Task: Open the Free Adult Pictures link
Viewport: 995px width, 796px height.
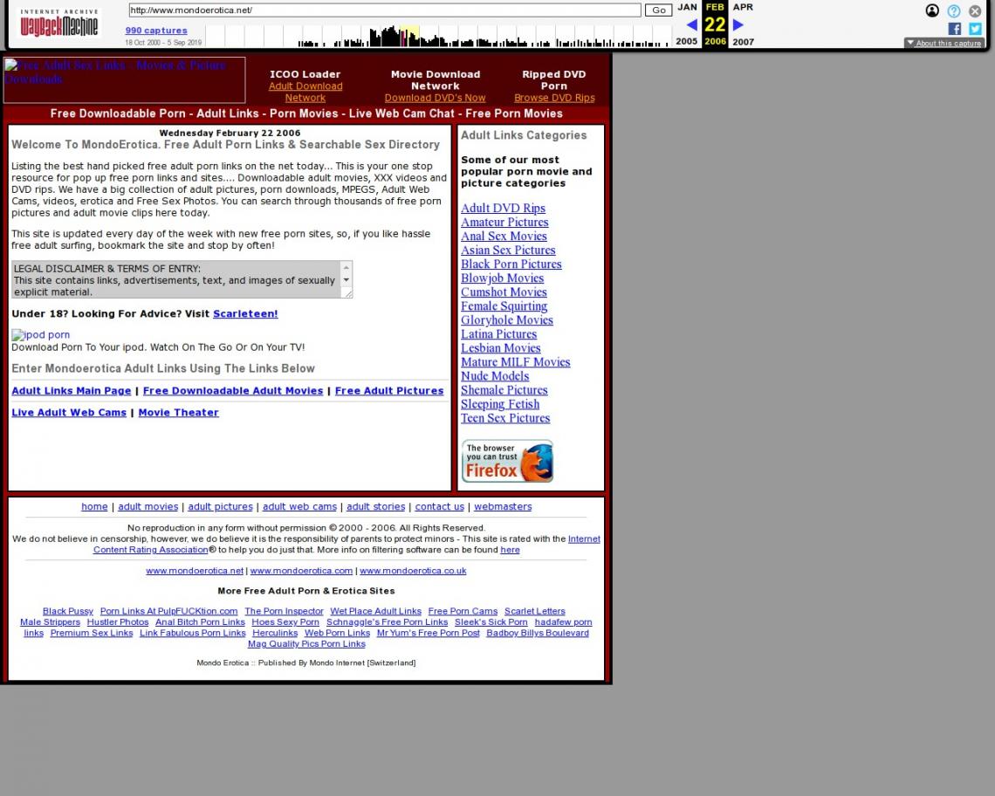Action: (389, 391)
